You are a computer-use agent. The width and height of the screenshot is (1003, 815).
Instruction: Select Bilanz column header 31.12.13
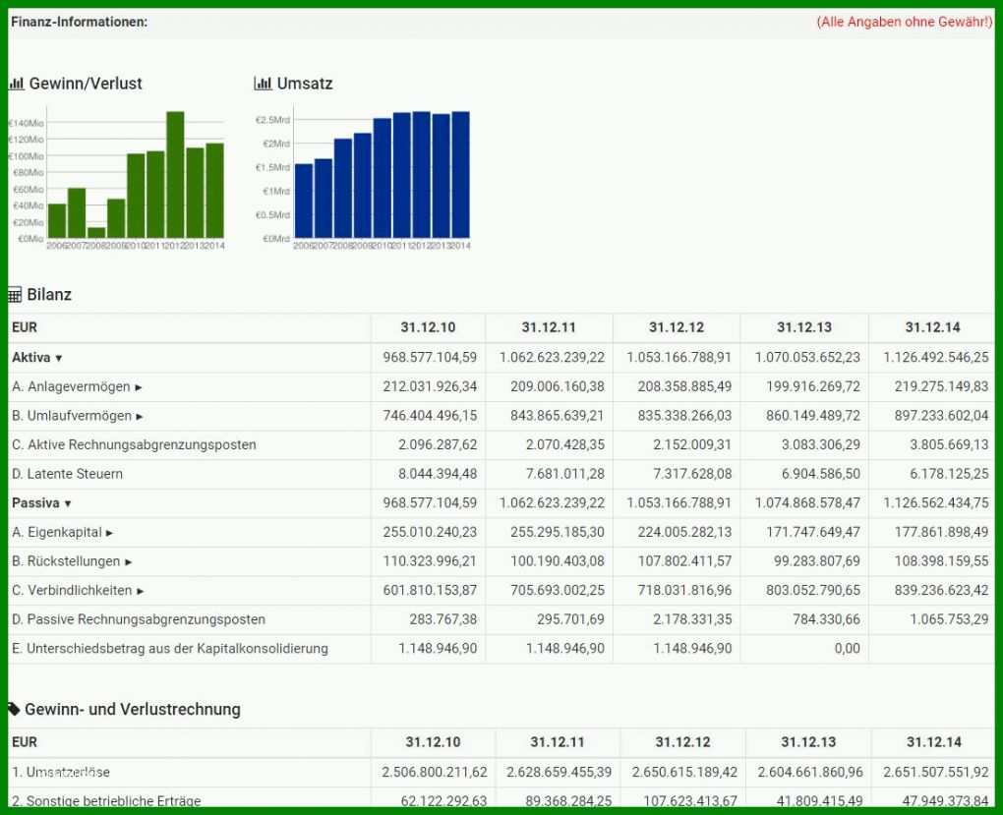point(804,327)
